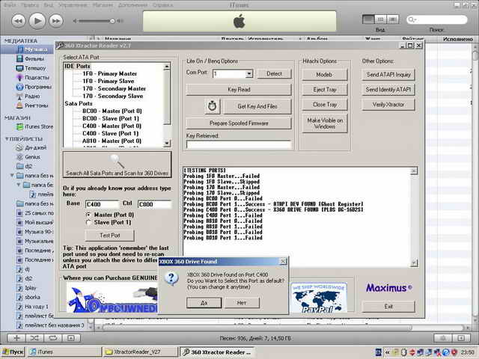The height and width of the screenshot is (359, 479).
Task: Collapse the first папка без названия folder
Action: [12, 176]
